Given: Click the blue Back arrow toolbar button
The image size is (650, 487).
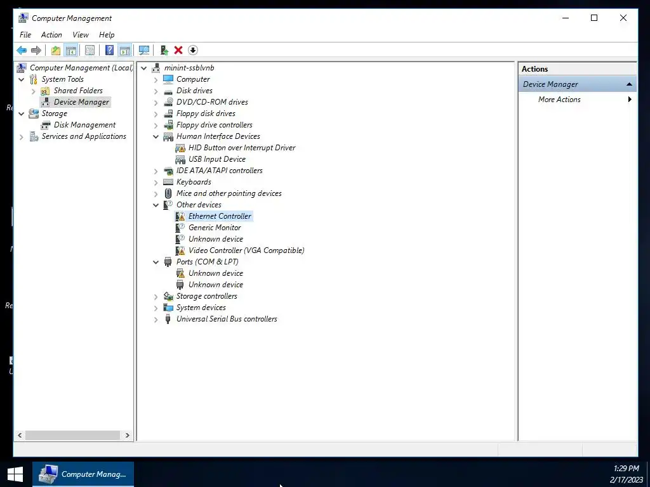Looking at the screenshot, I should pyautogui.click(x=22, y=51).
